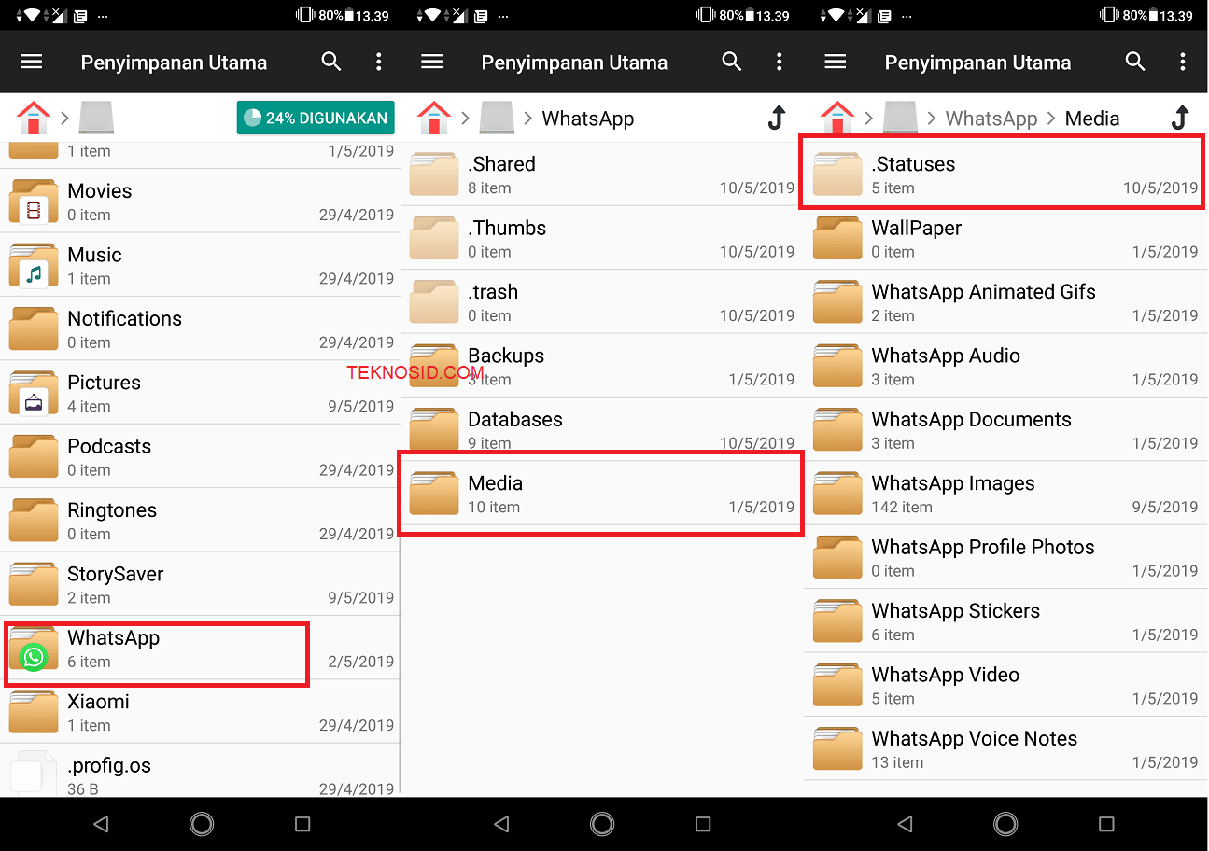Screen dimensions: 1209x851
Task: Open the WallPaper folder
Action: (1005, 238)
